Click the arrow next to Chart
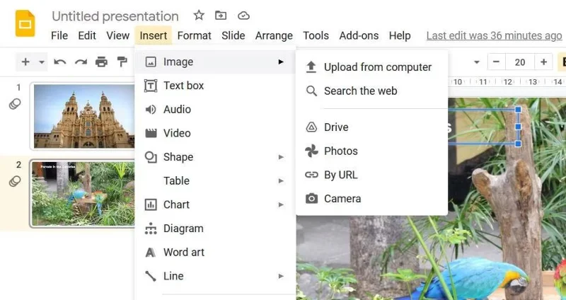Image resolution: width=566 pixels, height=300 pixels. [x=281, y=204]
